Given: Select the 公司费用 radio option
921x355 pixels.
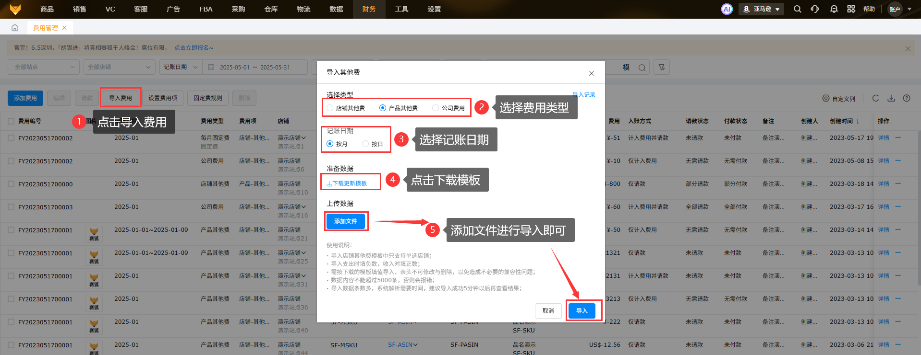Looking at the screenshot, I should coord(436,108).
